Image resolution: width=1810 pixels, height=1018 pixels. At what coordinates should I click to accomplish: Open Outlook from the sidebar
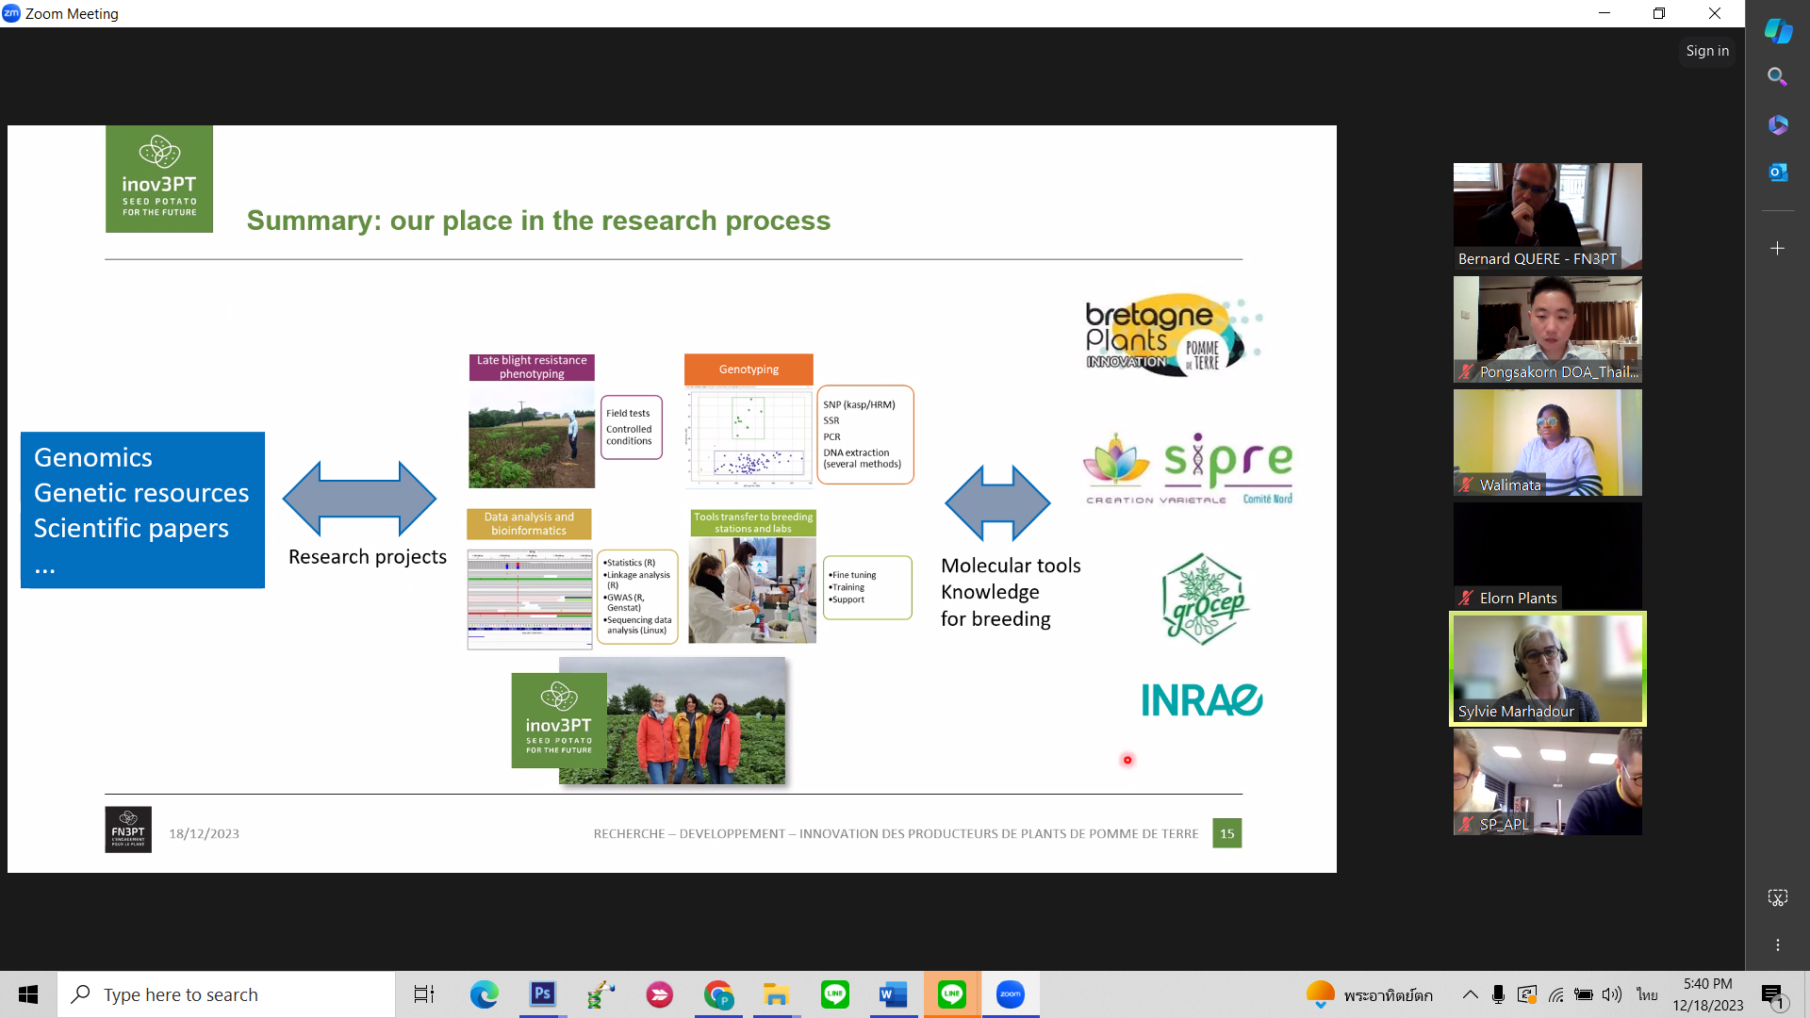tap(1778, 172)
